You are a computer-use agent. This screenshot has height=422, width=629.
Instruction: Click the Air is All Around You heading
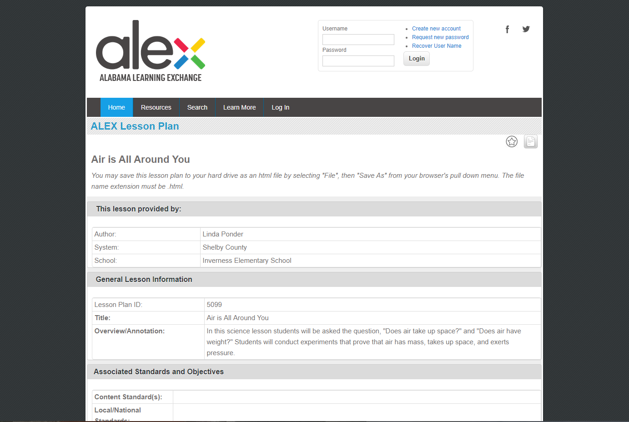pyautogui.click(x=141, y=160)
